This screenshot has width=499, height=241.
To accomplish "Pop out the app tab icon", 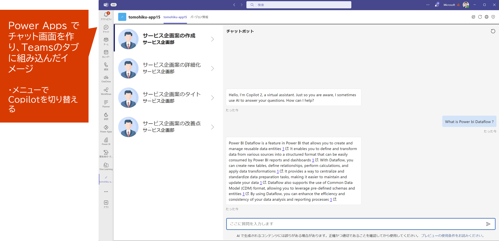I will (473, 17).
